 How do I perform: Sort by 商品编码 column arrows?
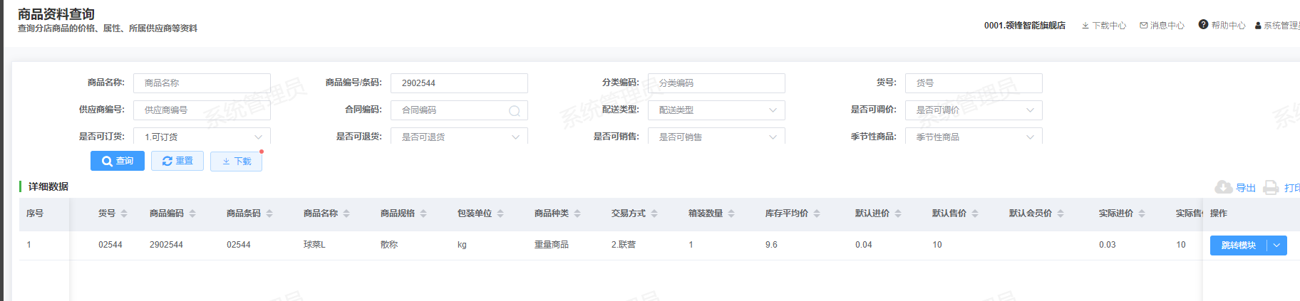click(x=192, y=213)
